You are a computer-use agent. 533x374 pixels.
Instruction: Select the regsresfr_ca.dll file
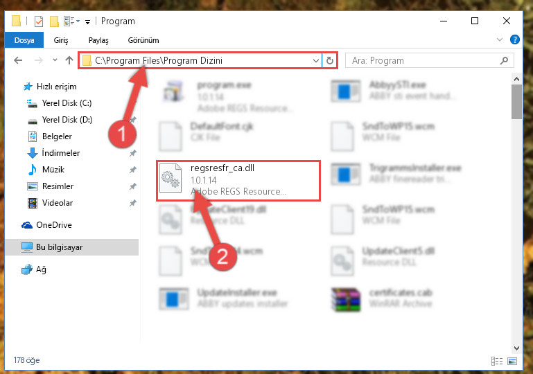(238, 180)
